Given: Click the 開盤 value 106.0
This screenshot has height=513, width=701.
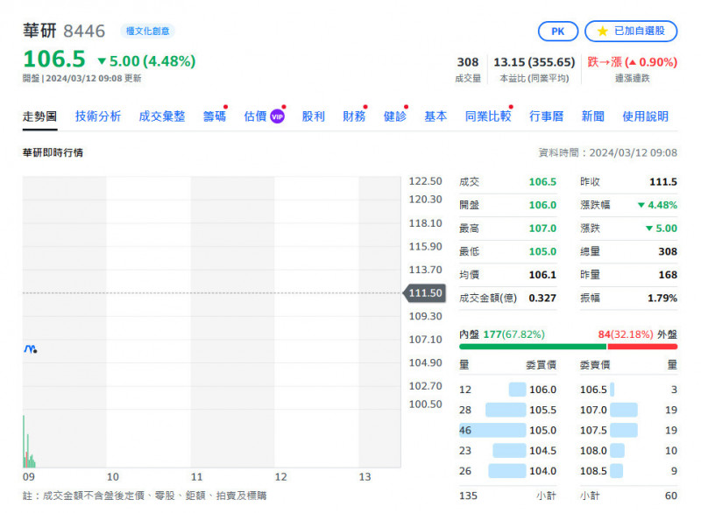Looking at the screenshot, I should coord(542,205).
